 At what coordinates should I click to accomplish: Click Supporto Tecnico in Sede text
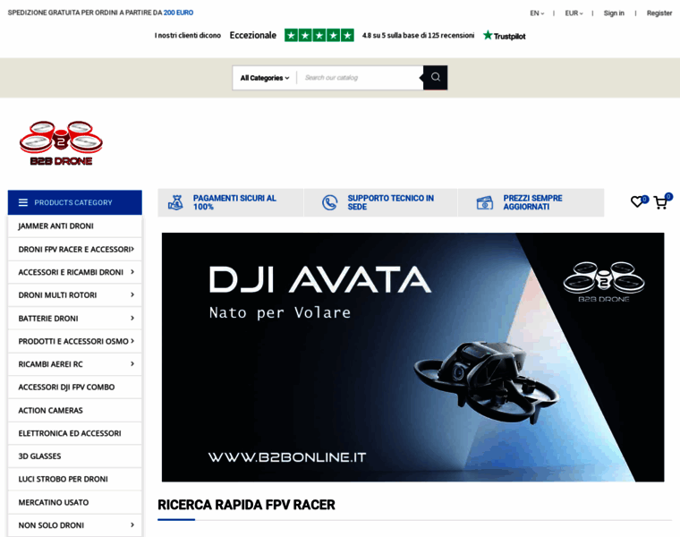pos(390,202)
